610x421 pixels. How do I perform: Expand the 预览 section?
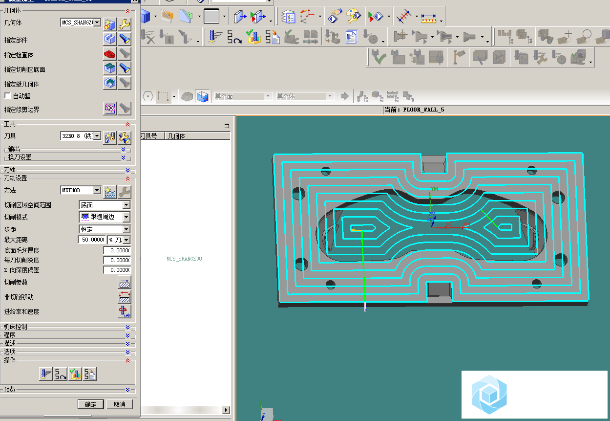pos(127,390)
